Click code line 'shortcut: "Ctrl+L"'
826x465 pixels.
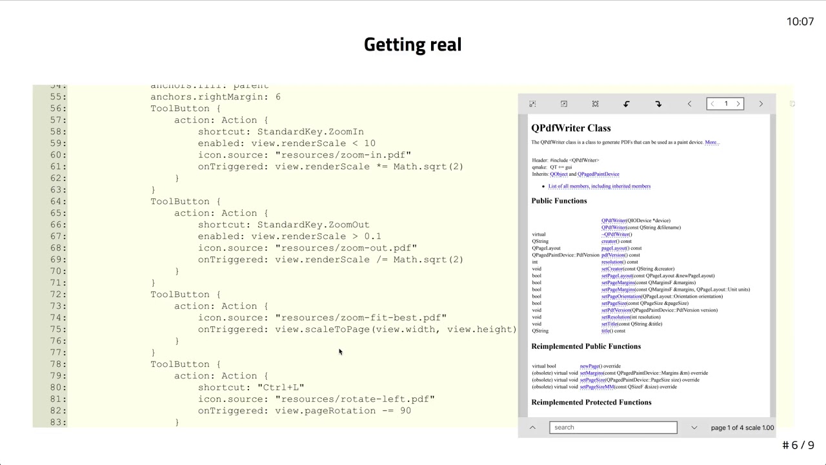[251, 387]
